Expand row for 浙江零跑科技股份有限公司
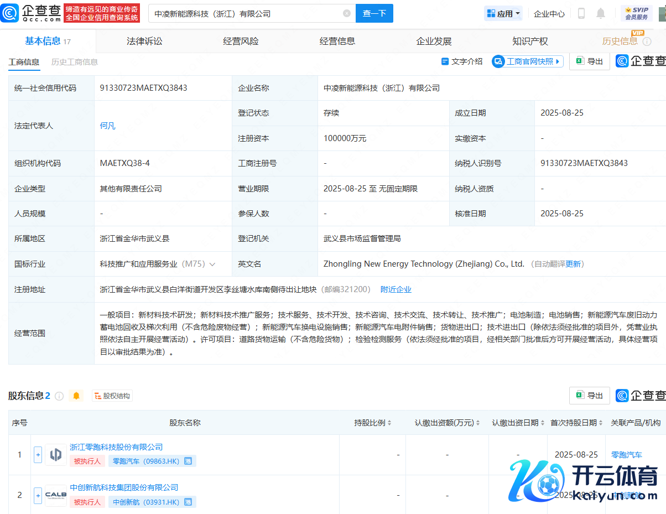Viewport: 666px width, 514px height. tap(38, 455)
